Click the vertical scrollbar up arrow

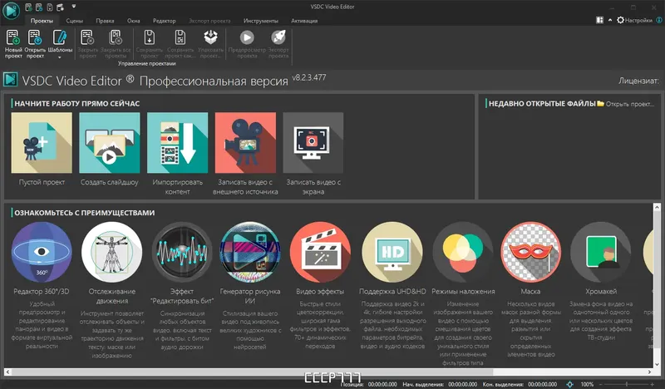point(657,207)
